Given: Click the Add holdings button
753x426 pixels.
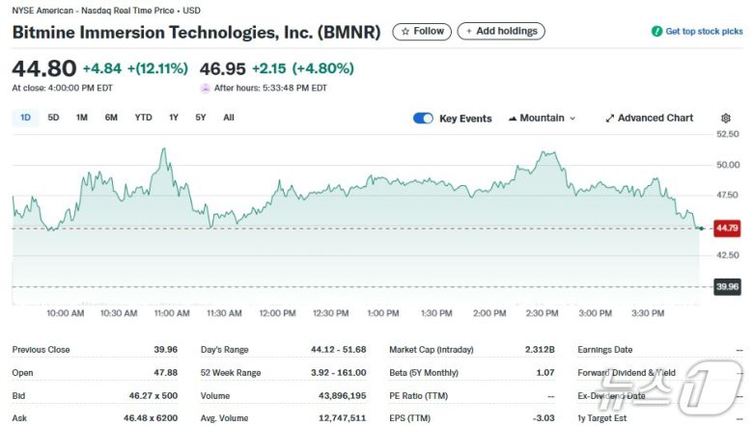Looking at the screenshot, I should click(501, 32).
